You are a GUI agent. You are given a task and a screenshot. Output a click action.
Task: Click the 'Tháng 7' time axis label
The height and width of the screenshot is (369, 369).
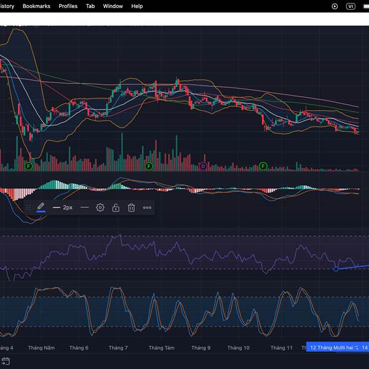(x=118, y=347)
